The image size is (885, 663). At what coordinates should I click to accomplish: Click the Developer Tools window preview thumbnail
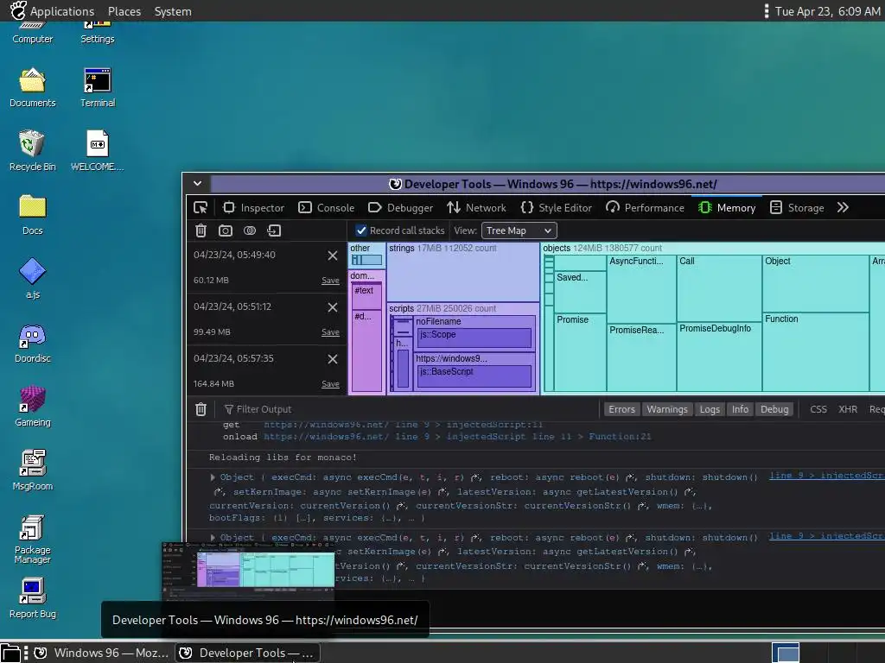click(x=248, y=571)
